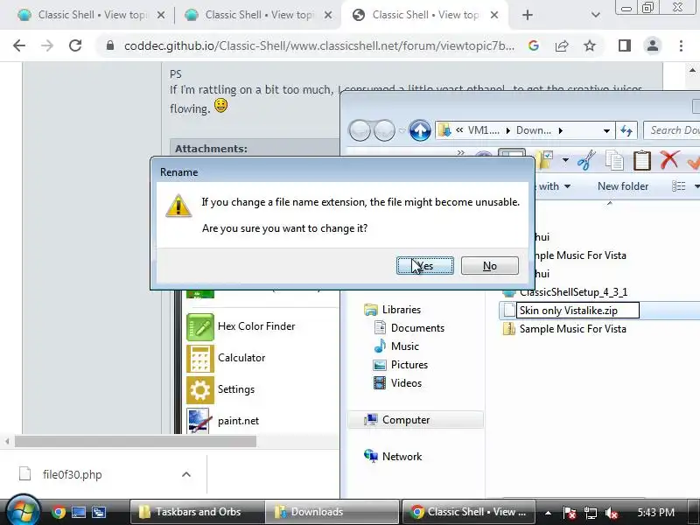This screenshot has height=525, width=700.
Task: Click the red X Delete icon in Explorer
Action: tap(669, 160)
